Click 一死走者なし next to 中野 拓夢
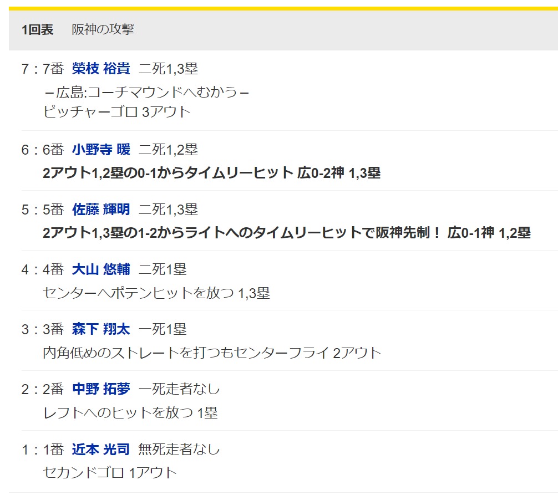558x495 pixels. [x=179, y=389]
